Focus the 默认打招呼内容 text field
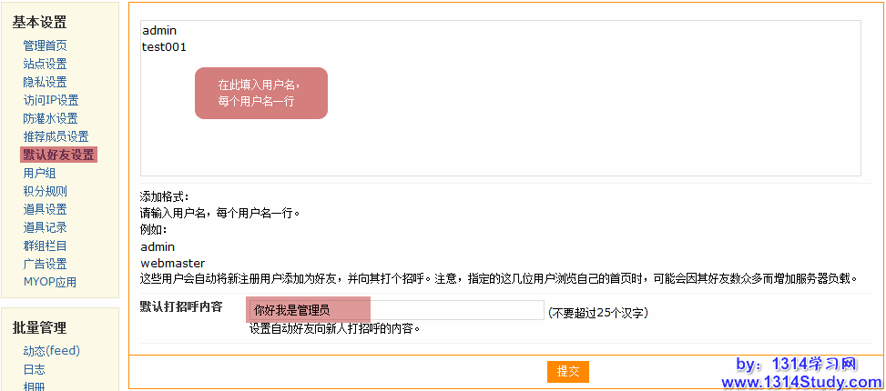 tap(396, 310)
